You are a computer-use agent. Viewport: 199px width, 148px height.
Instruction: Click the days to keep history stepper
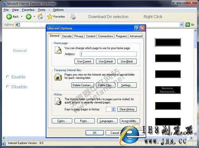coord(113,109)
